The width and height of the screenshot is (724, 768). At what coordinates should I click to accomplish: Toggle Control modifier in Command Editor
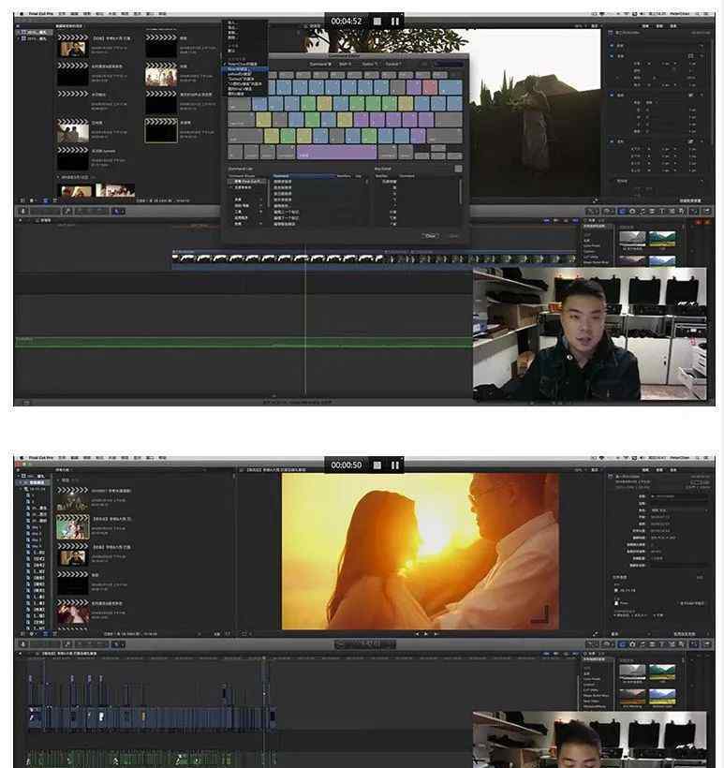click(392, 65)
